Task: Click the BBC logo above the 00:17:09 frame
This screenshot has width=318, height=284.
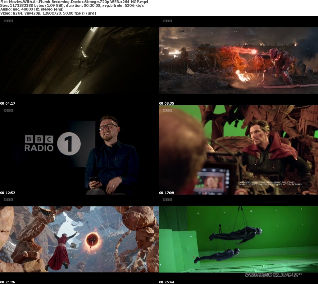Action: tap(167, 110)
